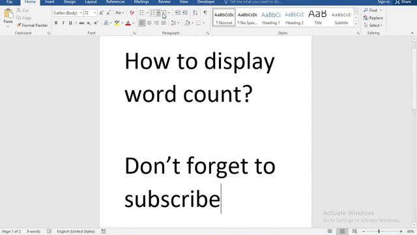Switch to the References tab
This screenshot has width=417, height=235.
point(115,2)
